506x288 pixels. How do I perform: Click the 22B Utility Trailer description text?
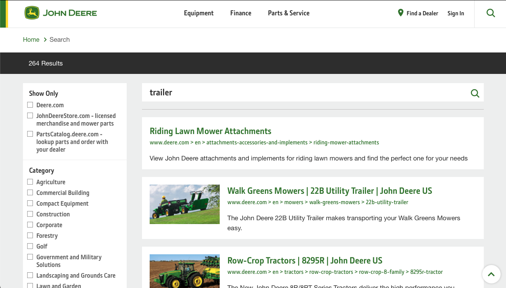344,223
